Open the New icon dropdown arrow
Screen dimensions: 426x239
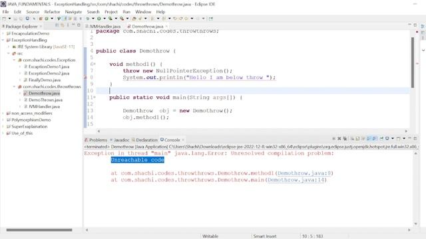tap(9, 19)
